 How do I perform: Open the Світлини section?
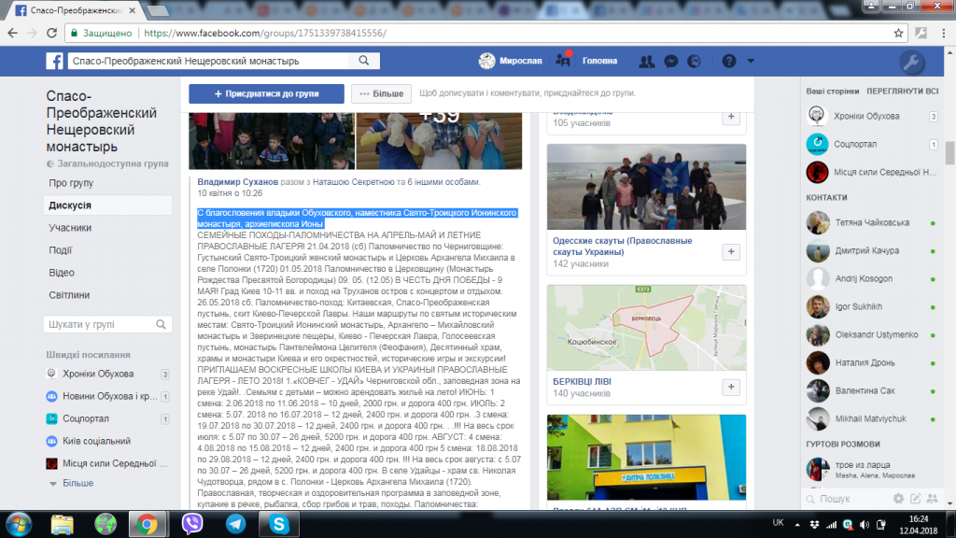[x=69, y=294]
